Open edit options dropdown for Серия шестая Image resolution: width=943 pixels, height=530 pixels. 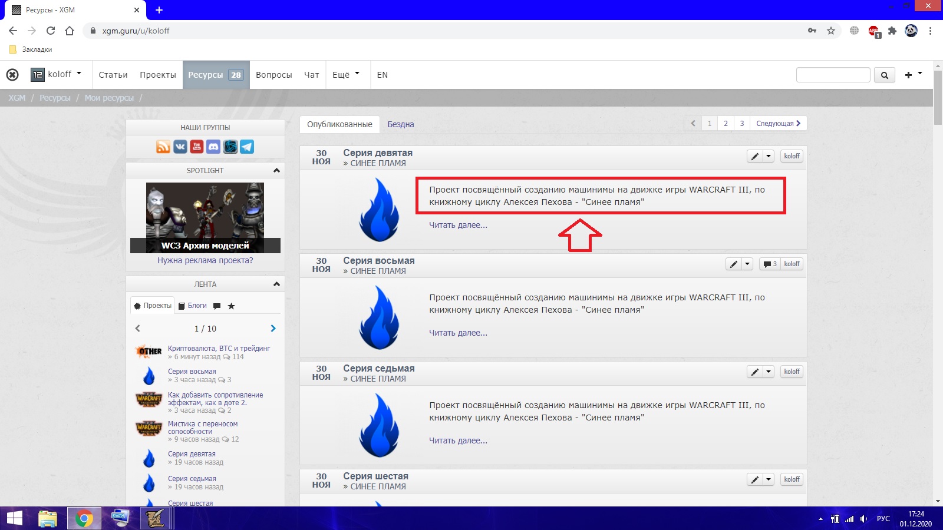pyautogui.click(x=769, y=479)
